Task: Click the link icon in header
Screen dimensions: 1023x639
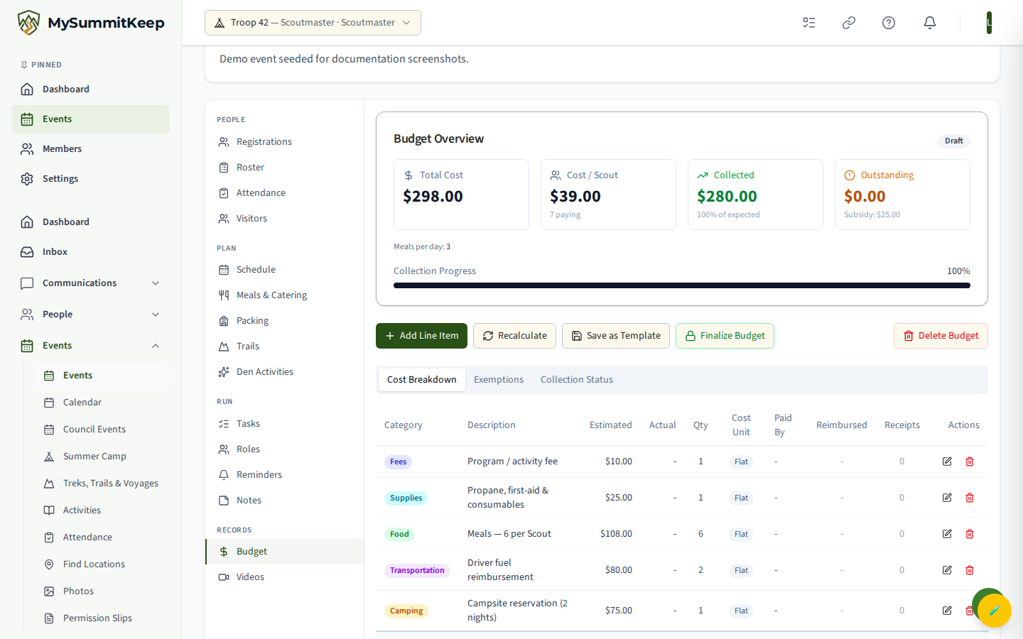Action: [849, 23]
